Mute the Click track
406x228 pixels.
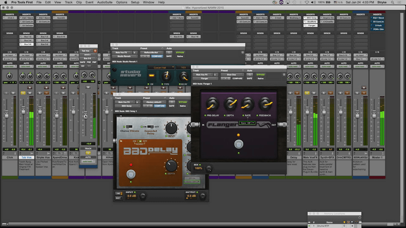click(x=13, y=93)
